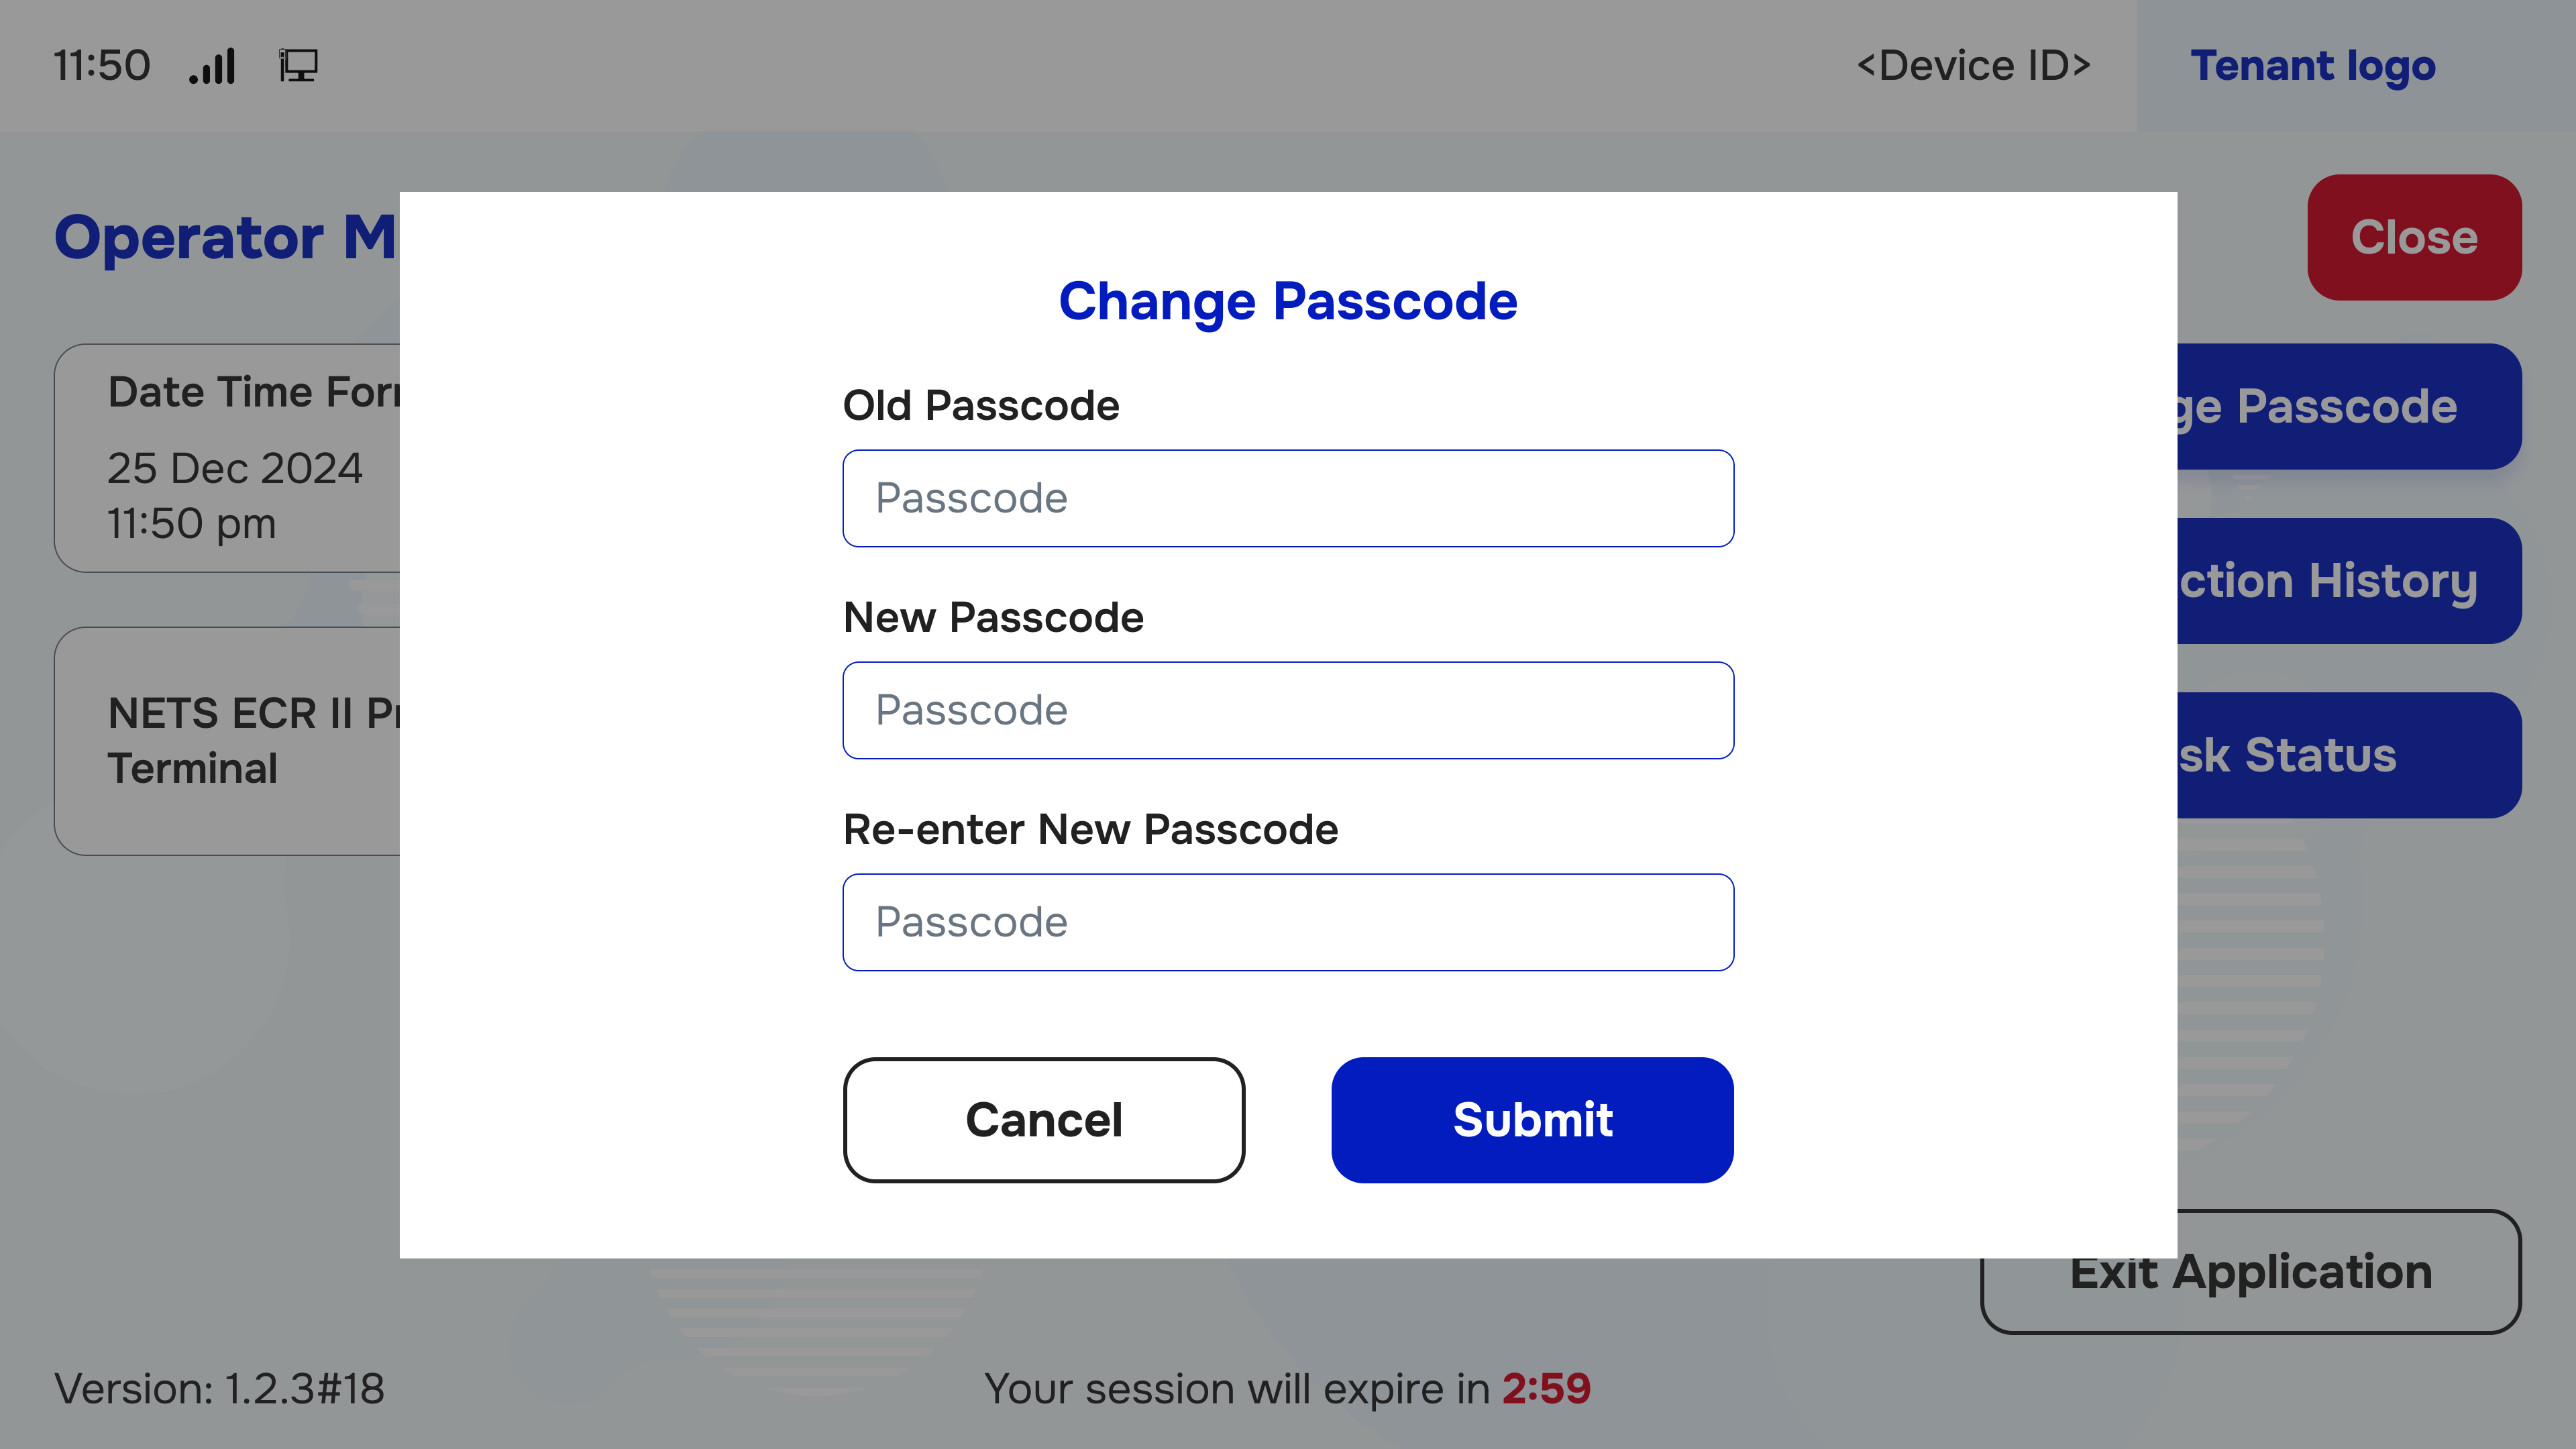Click the Tenant logo in top right corner
The image size is (2576, 1449).
click(2314, 66)
